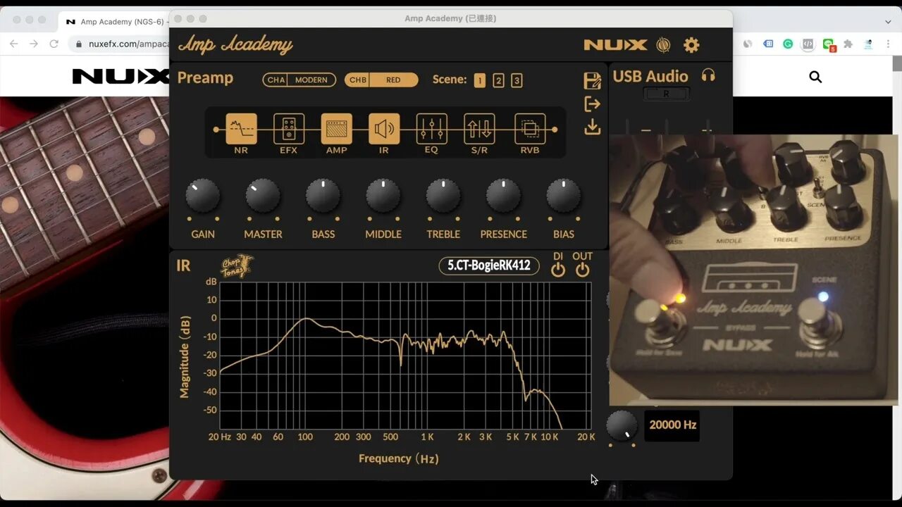
Task: Switch to Scene 1
Action: (480, 80)
